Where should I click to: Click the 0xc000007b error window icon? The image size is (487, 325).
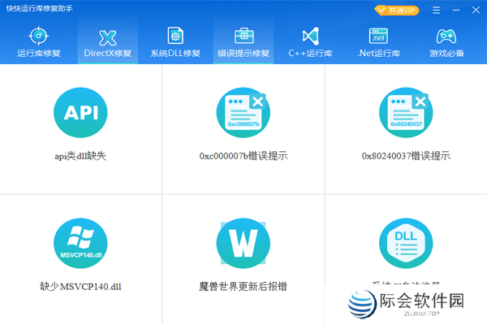[x=243, y=113]
